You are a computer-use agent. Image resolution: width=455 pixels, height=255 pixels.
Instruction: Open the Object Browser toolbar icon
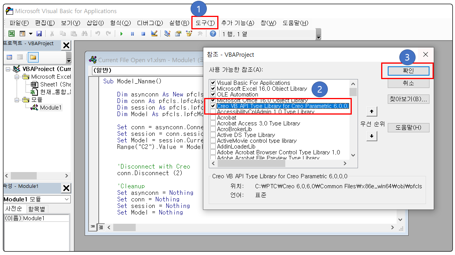(189, 34)
